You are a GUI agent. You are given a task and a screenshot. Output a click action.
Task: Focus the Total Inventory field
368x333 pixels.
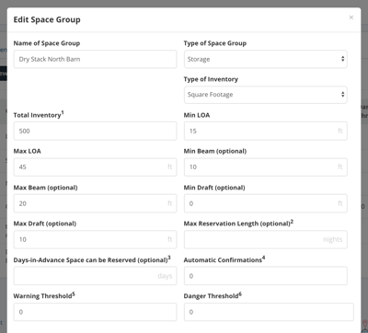pos(95,131)
